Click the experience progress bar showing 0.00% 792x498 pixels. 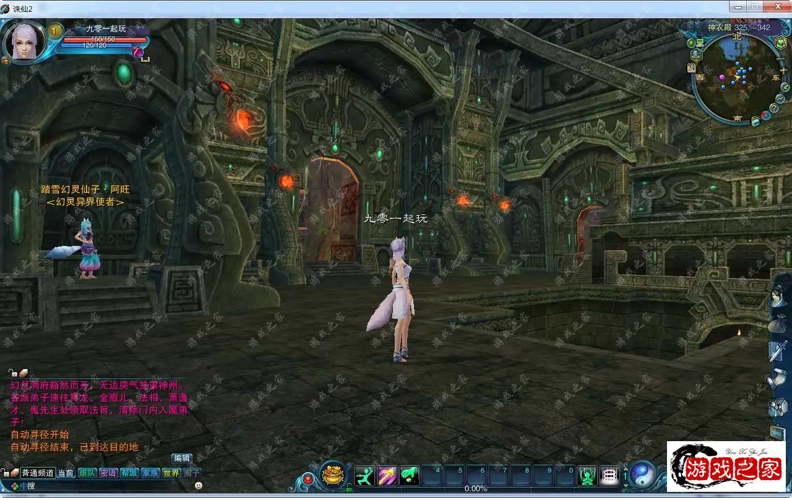click(476, 489)
